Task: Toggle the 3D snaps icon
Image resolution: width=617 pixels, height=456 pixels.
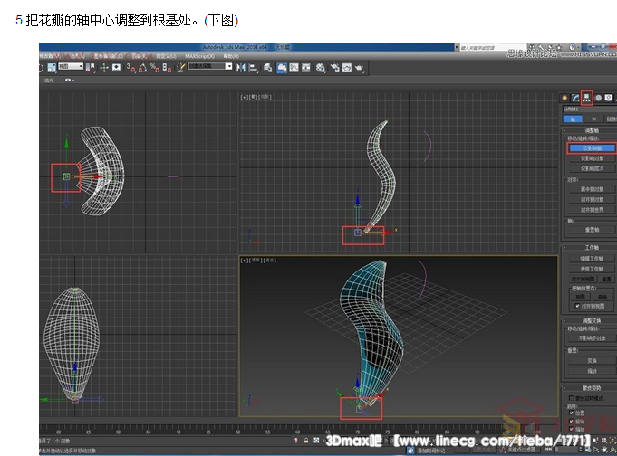Action: [131, 68]
